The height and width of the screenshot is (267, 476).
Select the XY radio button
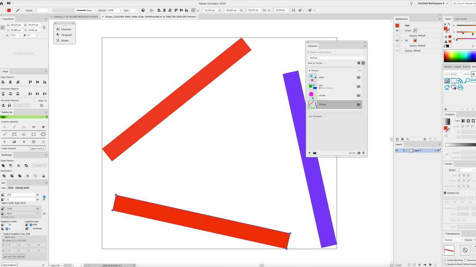point(44,197)
